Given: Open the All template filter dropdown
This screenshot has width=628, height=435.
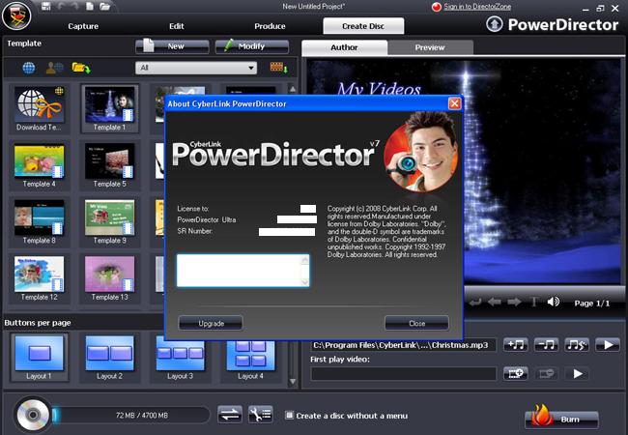Looking at the screenshot, I should 196,68.
